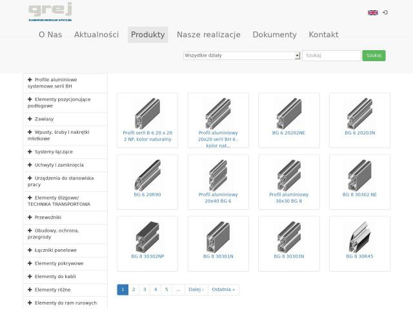Go to Nasze realizacje page
Screen dimensions: 413x309
(208, 35)
